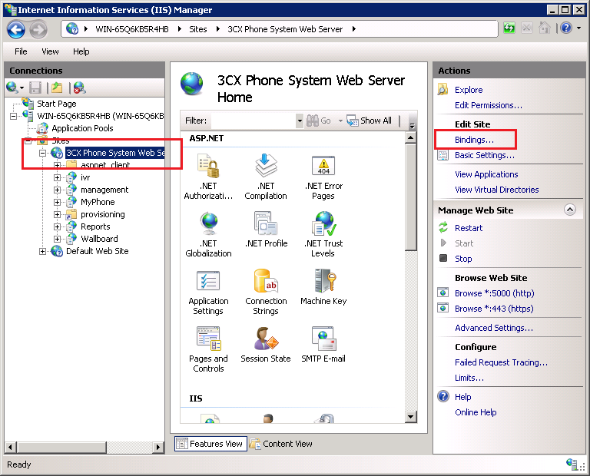The height and width of the screenshot is (476, 590).
Task: Click inside the Filter text field
Action: coord(254,121)
